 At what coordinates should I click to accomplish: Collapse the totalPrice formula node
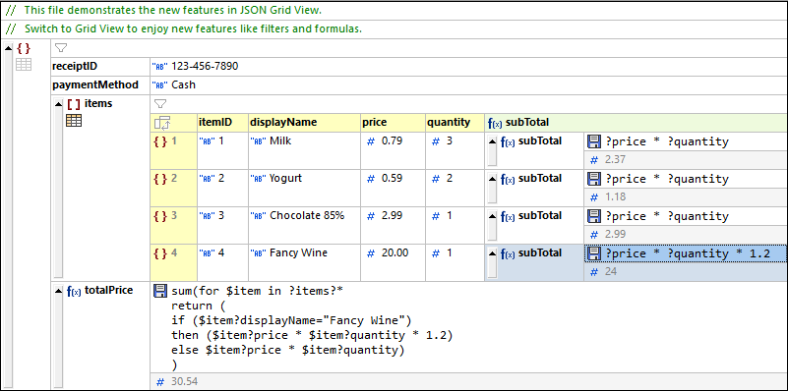pos(59,291)
